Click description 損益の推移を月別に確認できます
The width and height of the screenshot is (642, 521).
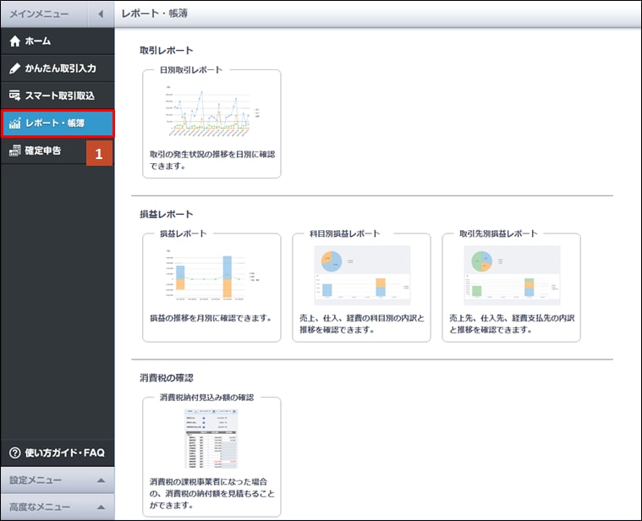coord(211,318)
